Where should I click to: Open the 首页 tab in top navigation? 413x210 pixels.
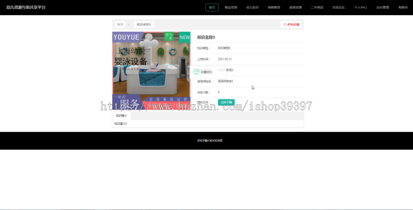click(212, 7)
